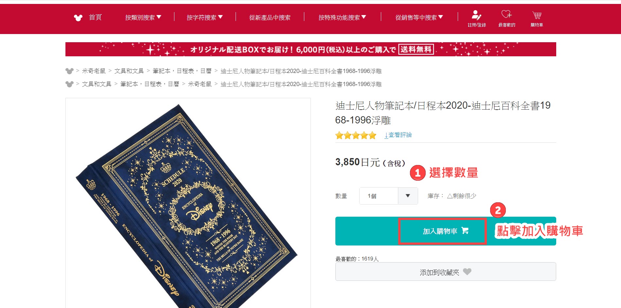Image resolution: width=621 pixels, height=308 pixels.
Task: Expand the 按類別搜索 dropdown menu
Action: (x=143, y=17)
